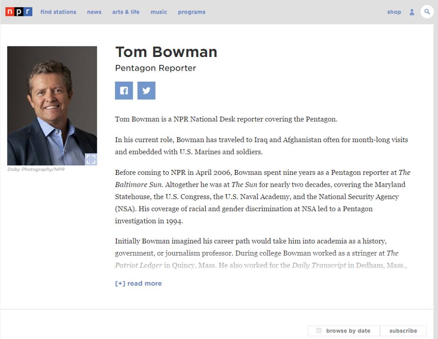The height and width of the screenshot is (339, 438).
Task: Open Tom Bowman's Twitter icon
Action: point(146,90)
